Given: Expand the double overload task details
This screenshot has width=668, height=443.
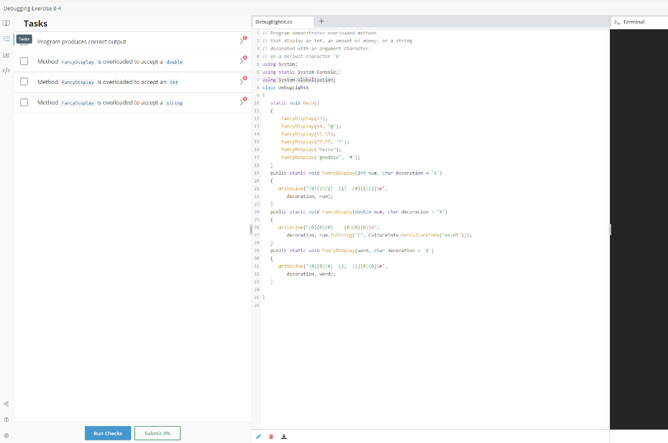Looking at the screenshot, I should tap(241, 62).
